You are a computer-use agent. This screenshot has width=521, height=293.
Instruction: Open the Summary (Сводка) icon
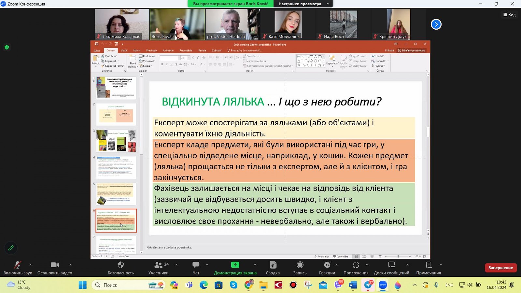click(x=273, y=265)
